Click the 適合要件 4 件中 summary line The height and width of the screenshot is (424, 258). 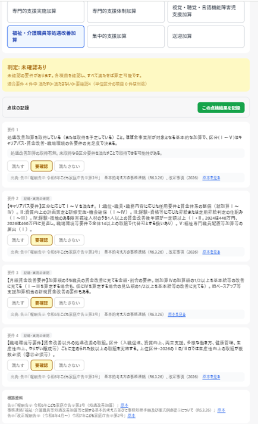pos(77,84)
